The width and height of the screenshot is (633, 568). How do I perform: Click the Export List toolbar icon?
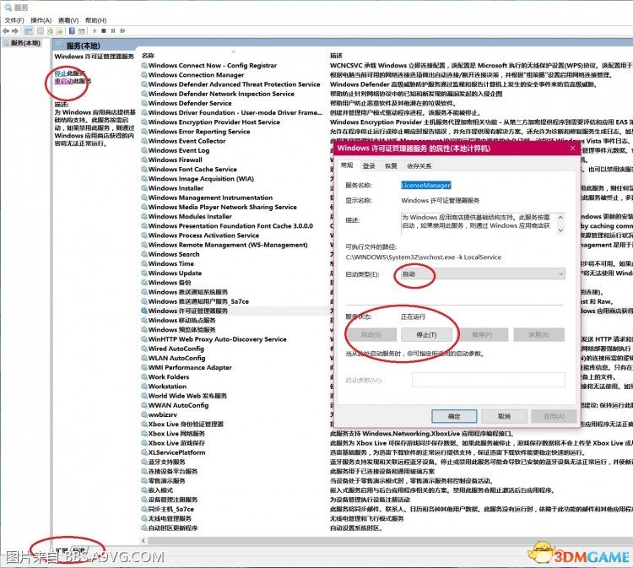coord(60,30)
